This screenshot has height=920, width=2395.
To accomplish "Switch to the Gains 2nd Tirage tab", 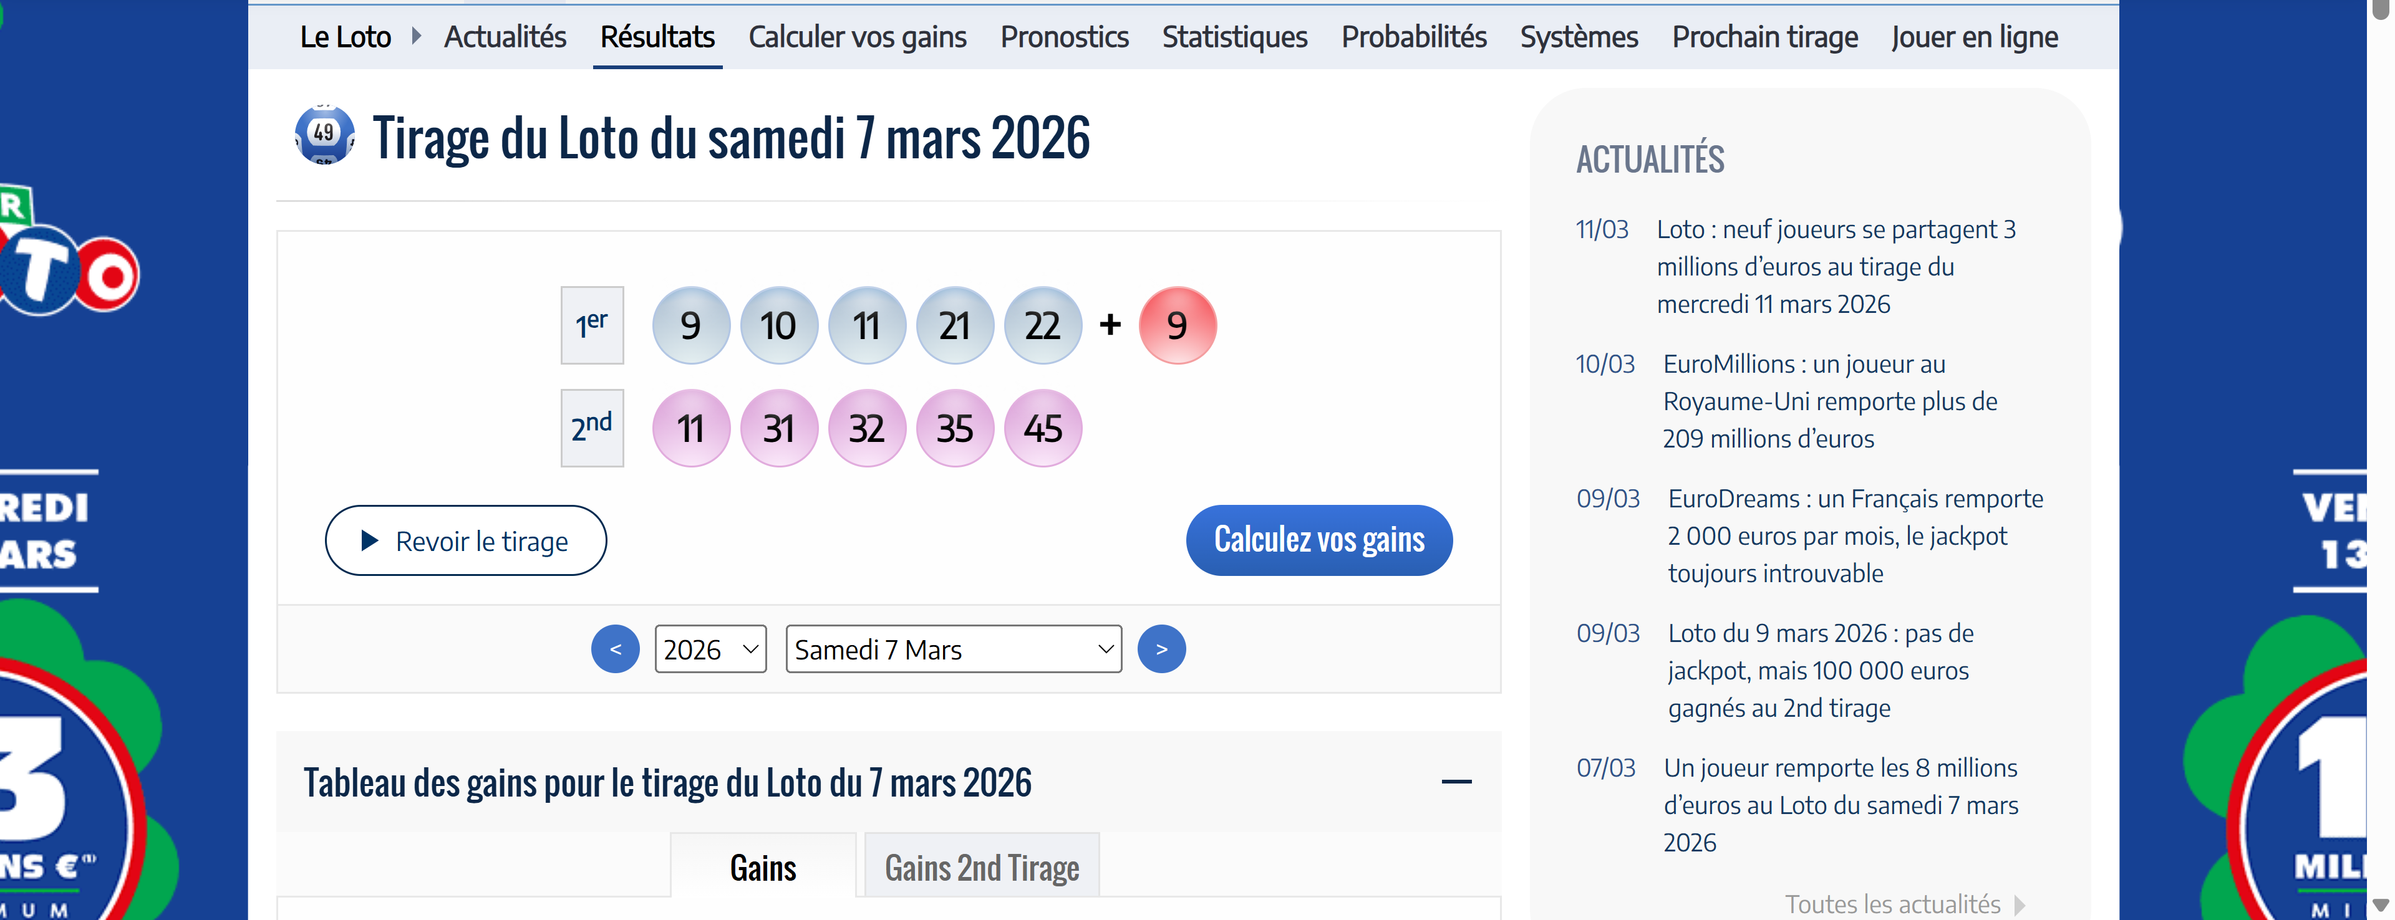I will coord(982,867).
